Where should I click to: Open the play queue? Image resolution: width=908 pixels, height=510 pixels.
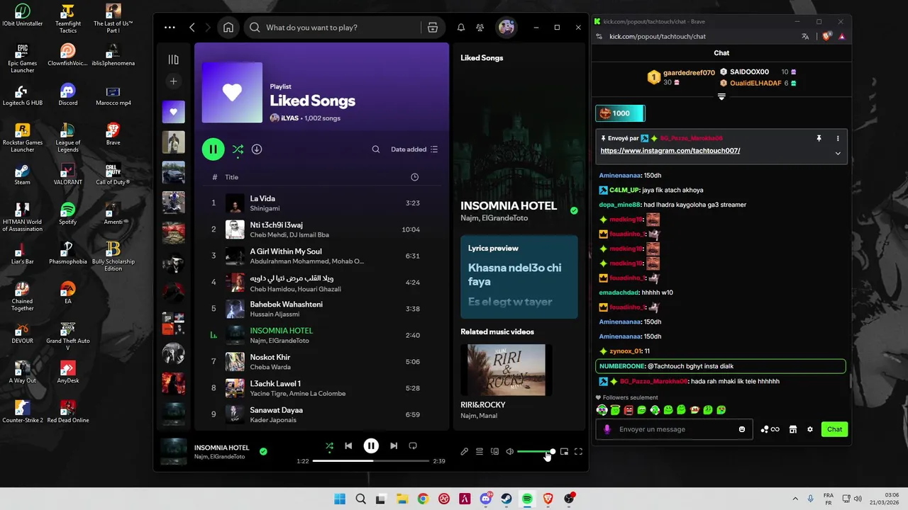pos(480,451)
